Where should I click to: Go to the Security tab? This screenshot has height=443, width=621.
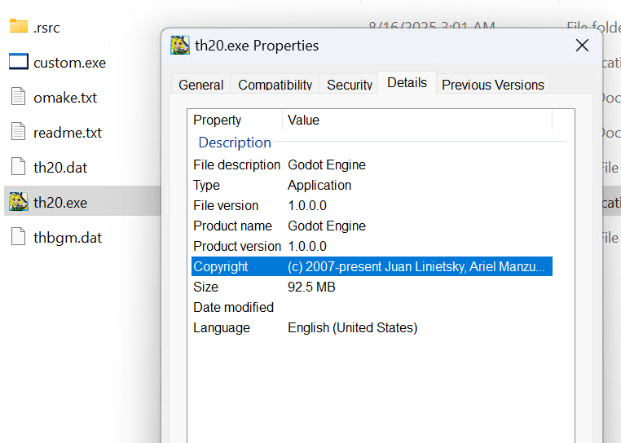coord(350,85)
